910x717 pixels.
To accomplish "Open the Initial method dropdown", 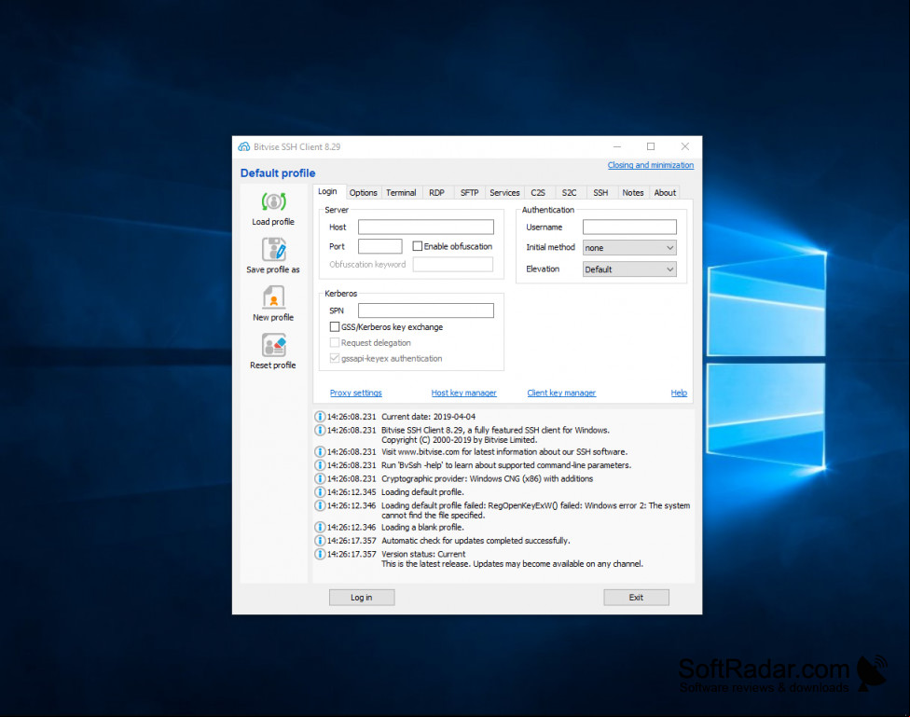I will pyautogui.click(x=629, y=248).
